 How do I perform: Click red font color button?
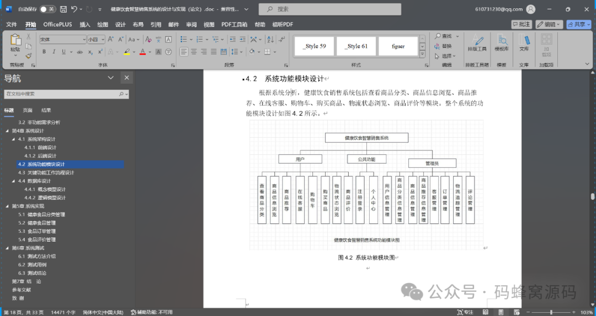click(x=142, y=52)
